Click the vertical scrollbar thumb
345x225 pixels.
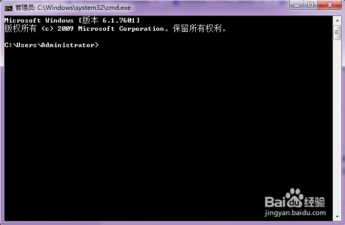coord(337,33)
